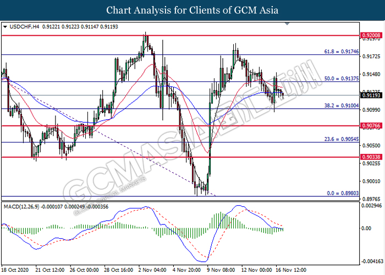Click the Chart Analysis for Clients of GCM Asia title
Image resolution: width=385 pixels, height=275 pixels.
pos(193,10)
